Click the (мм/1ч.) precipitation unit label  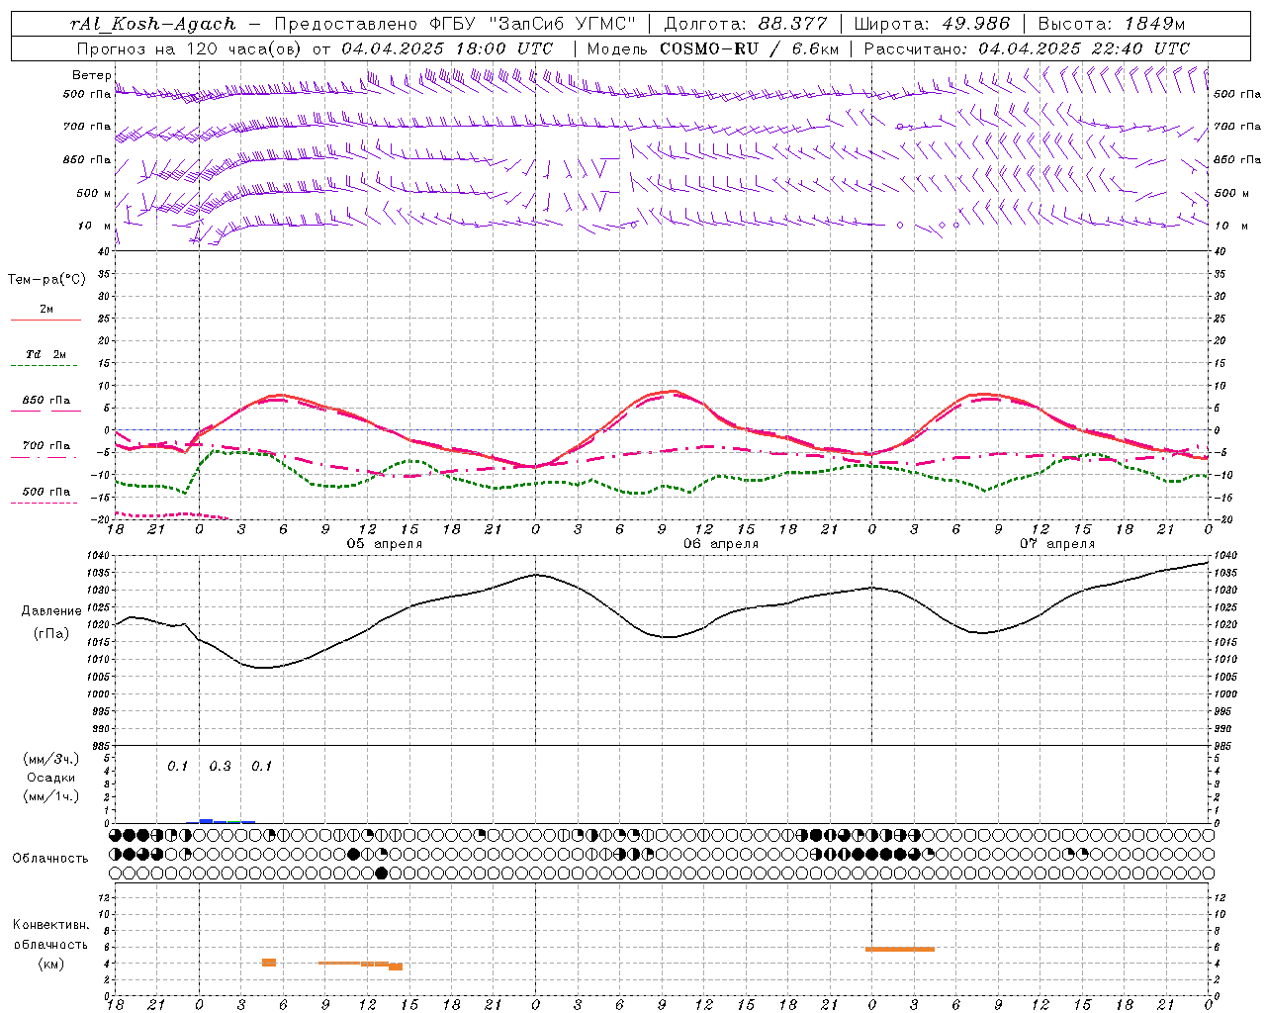point(51,796)
